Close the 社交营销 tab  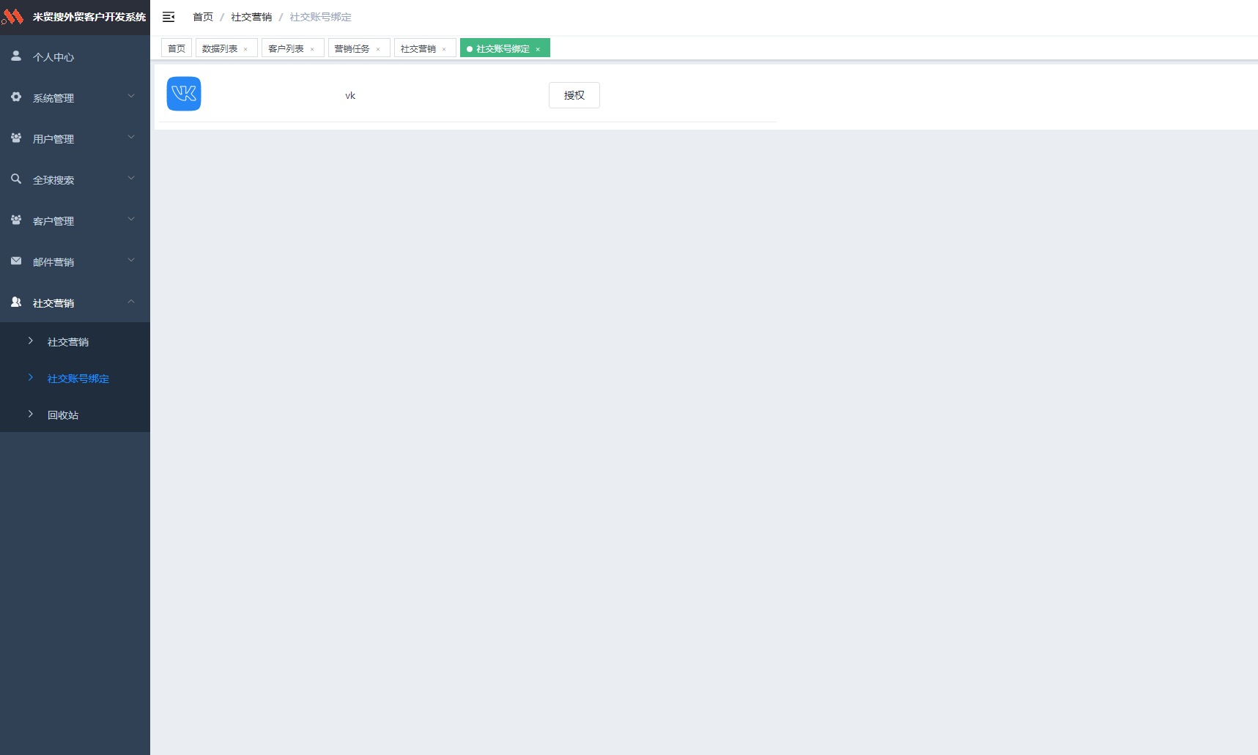(x=444, y=49)
